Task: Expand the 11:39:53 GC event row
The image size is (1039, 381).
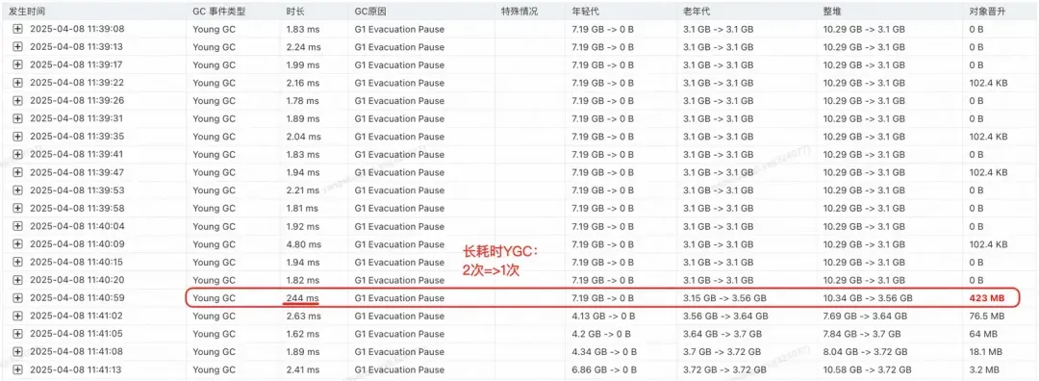Action: 18,190
